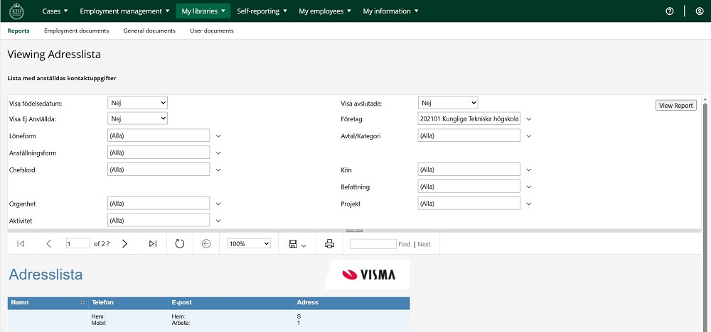
Task: Open the Visa födelsedatum dropdown
Action: click(x=137, y=103)
